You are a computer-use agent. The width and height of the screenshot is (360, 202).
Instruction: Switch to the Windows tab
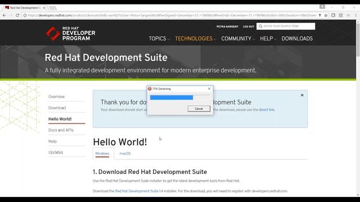102,153
